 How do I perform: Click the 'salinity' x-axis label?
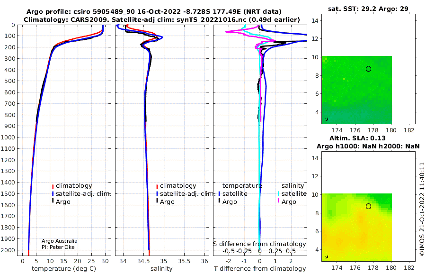pos(161,269)
